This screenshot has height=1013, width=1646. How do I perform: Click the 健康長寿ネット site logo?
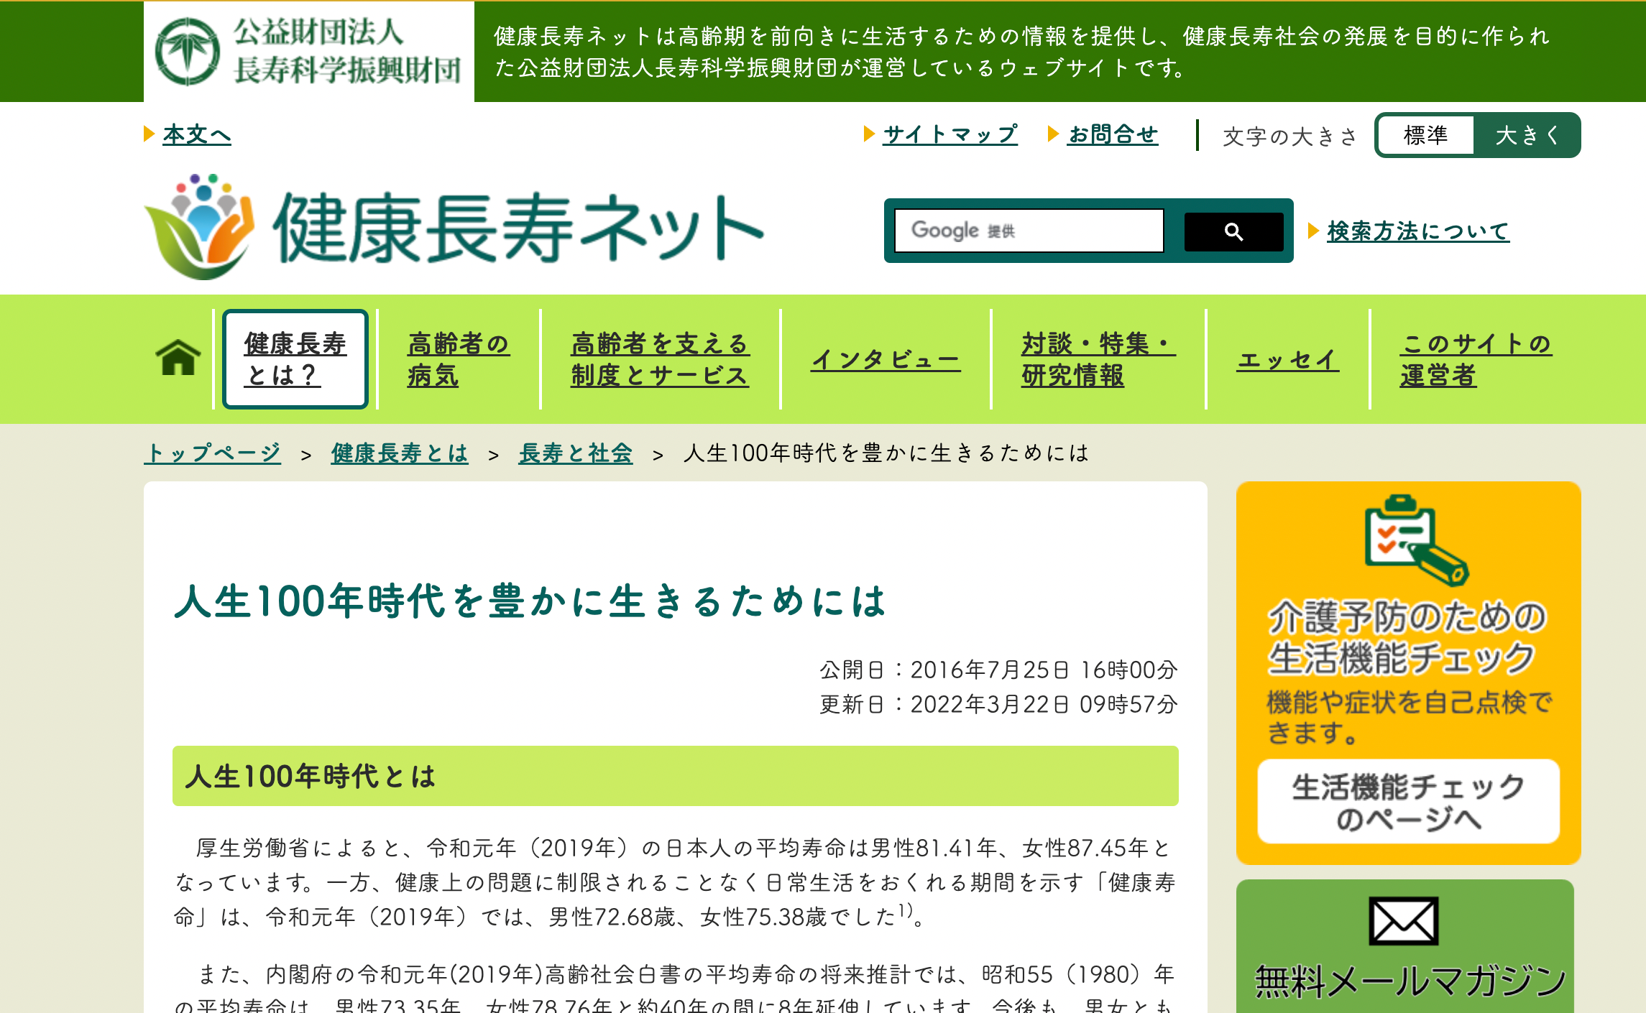(454, 228)
